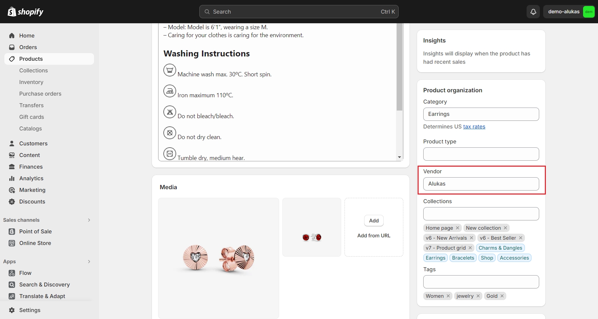Go to the Inventory page

pyautogui.click(x=31, y=82)
